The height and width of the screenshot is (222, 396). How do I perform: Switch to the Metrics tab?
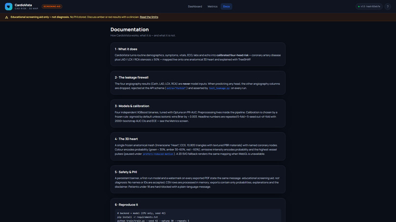[212, 6]
